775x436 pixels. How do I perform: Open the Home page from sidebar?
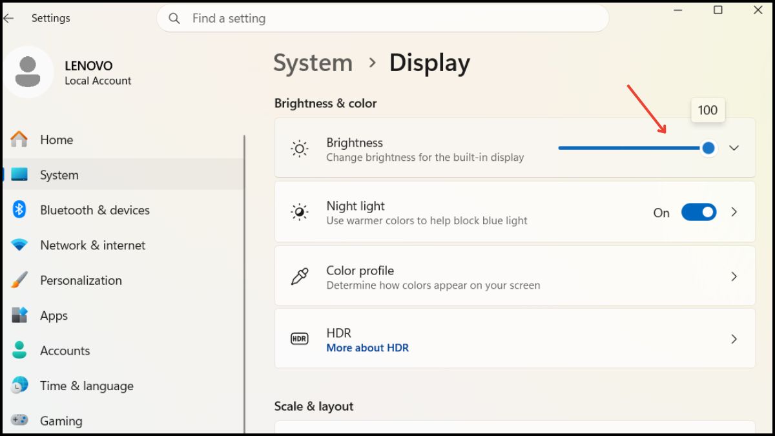[x=123, y=140]
